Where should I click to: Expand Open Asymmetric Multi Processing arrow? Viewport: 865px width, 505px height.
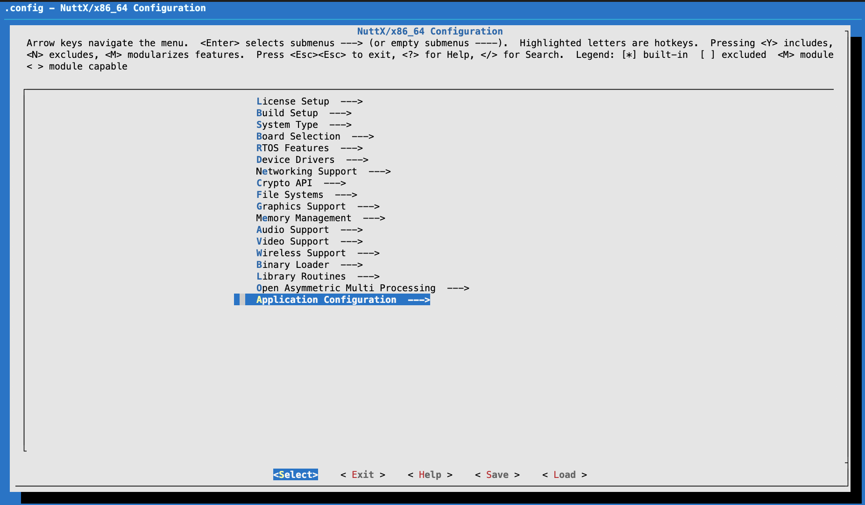coord(458,288)
